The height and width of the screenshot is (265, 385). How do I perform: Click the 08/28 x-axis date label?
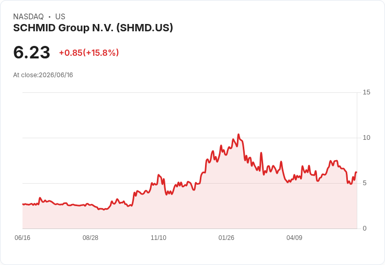(x=90, y=237)
